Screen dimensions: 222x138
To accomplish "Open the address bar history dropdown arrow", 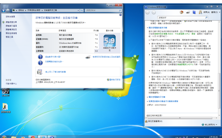I will pos(78,10).
